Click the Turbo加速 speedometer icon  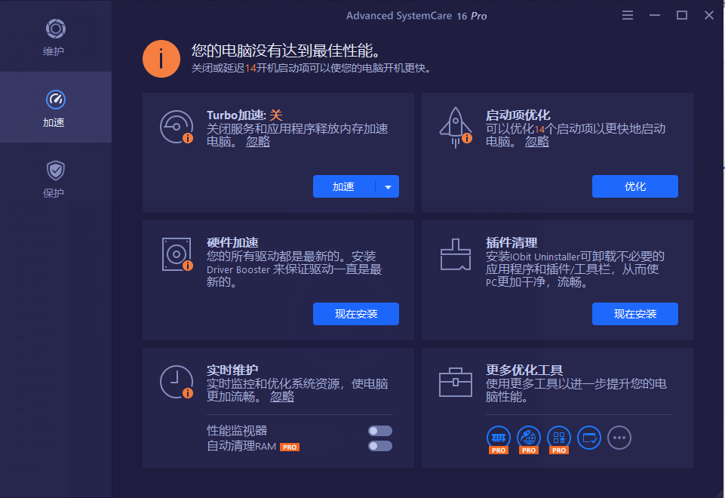177,127
